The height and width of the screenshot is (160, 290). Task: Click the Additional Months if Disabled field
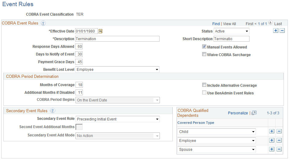[x=79, y=93]
